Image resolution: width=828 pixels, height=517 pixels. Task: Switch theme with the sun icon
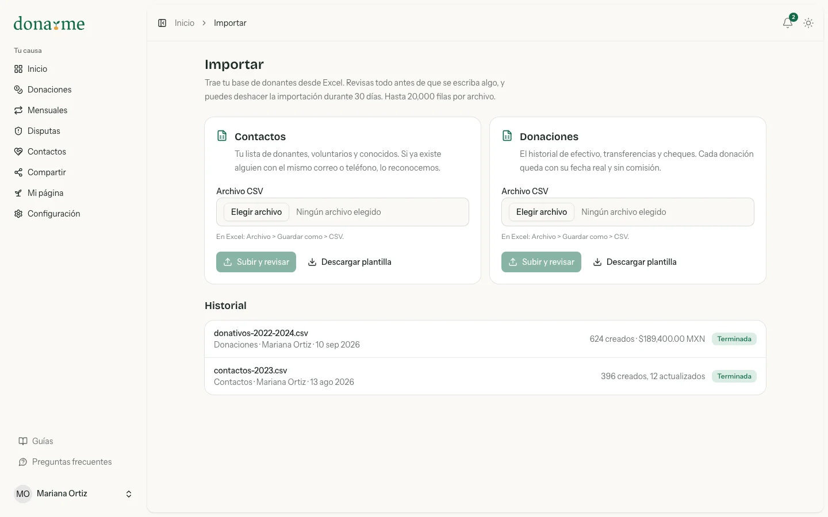click(x=808, y=23)
